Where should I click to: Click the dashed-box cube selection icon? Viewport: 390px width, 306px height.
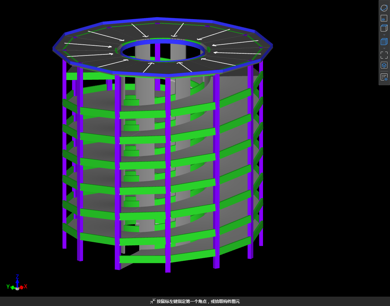(x=384, y=65)
